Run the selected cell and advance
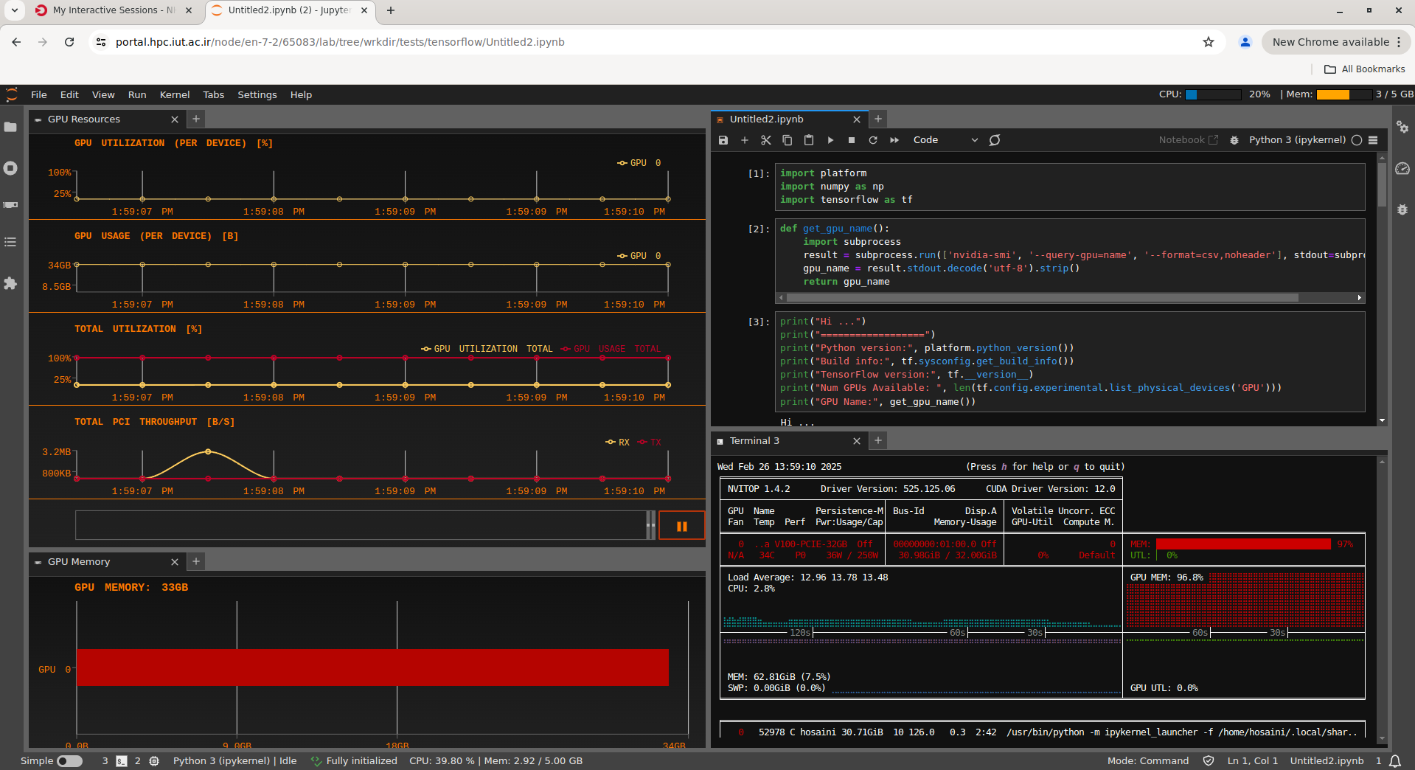Viewport: 1415px width, 770px height. tap(830, 140)
